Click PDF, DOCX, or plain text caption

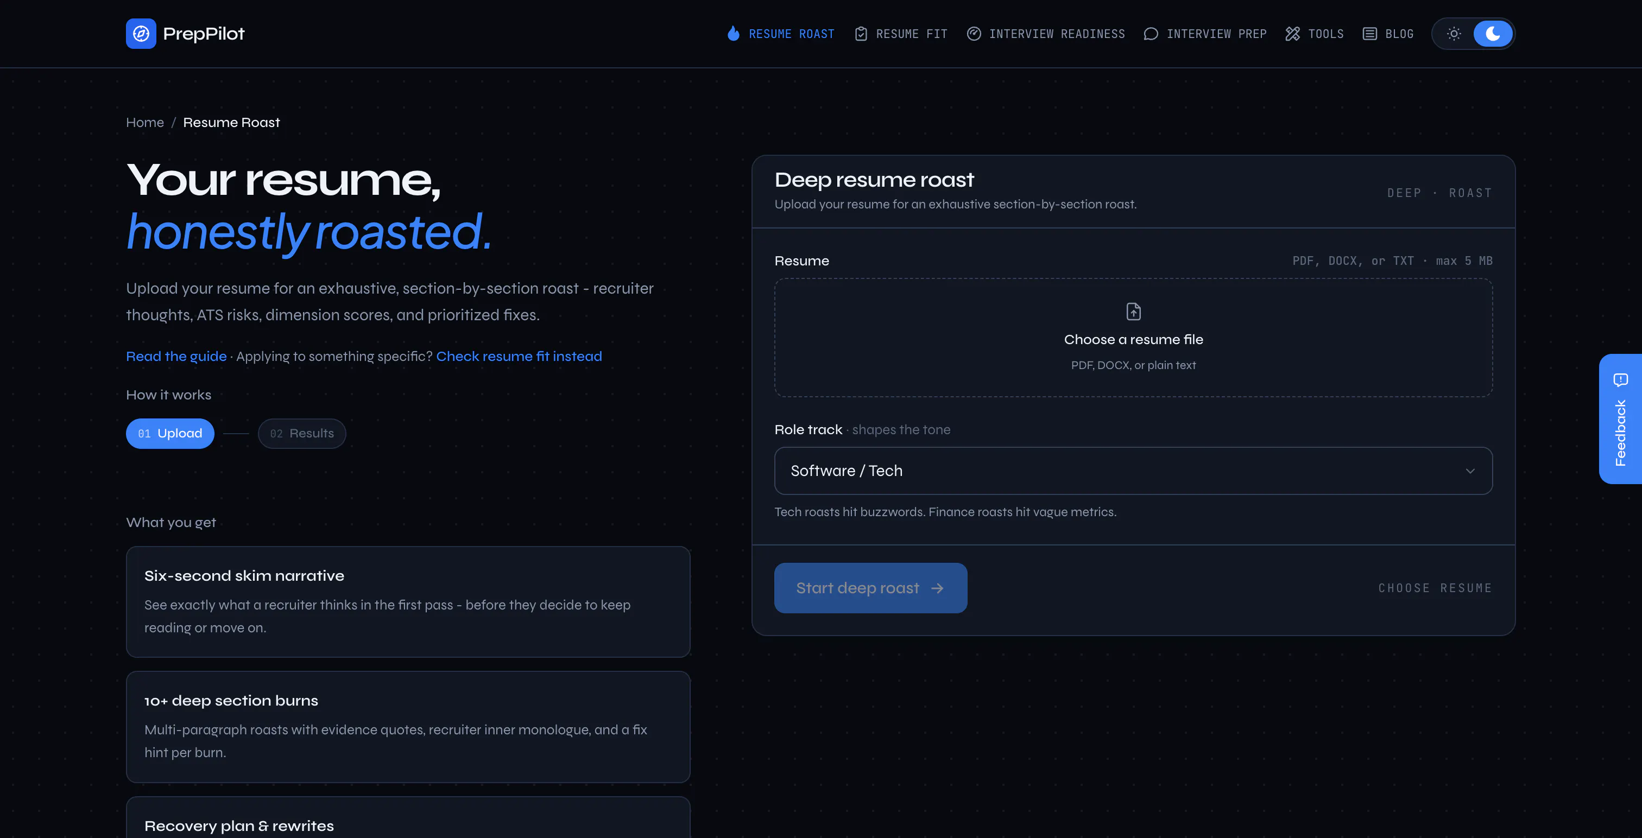click(1133, 365)
